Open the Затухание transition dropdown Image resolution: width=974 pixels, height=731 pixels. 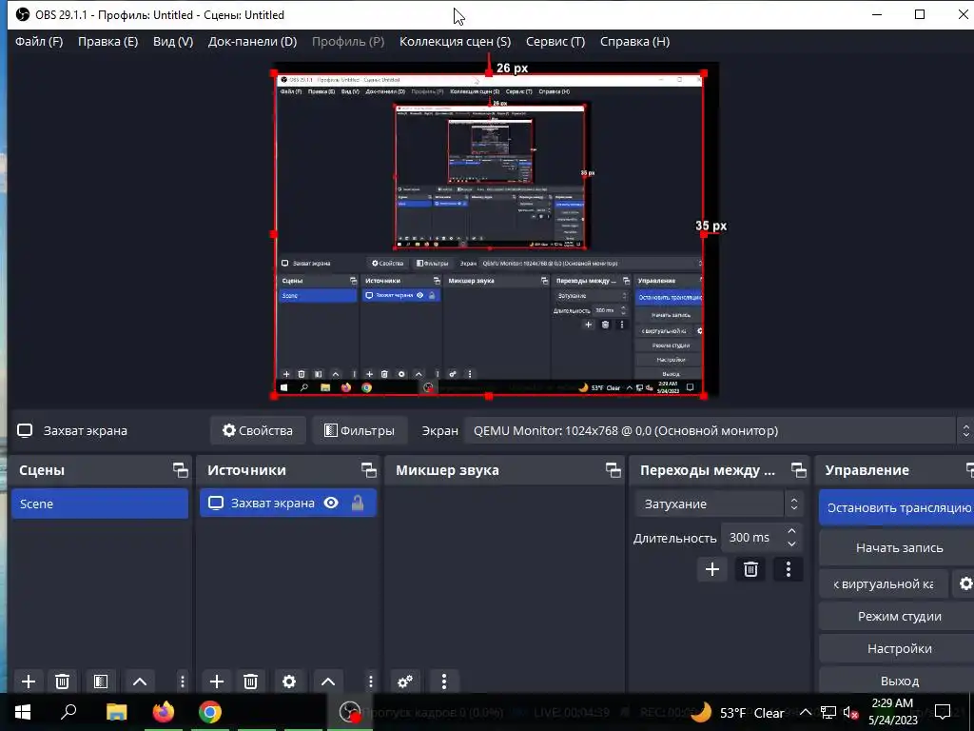click(x=719, y=504)
